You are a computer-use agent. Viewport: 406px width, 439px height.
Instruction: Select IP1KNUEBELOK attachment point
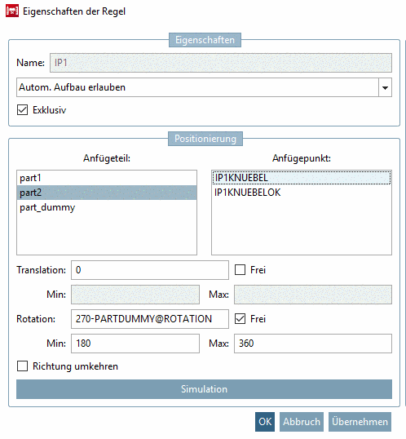[302, 193]
